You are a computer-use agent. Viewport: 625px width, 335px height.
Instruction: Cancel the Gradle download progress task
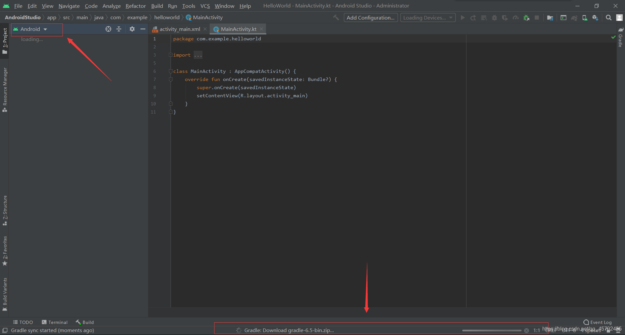point(526,330)
